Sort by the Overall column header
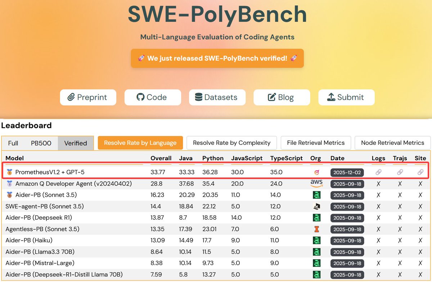The height and width of the screenshot is (282, 432). (161, 158)
